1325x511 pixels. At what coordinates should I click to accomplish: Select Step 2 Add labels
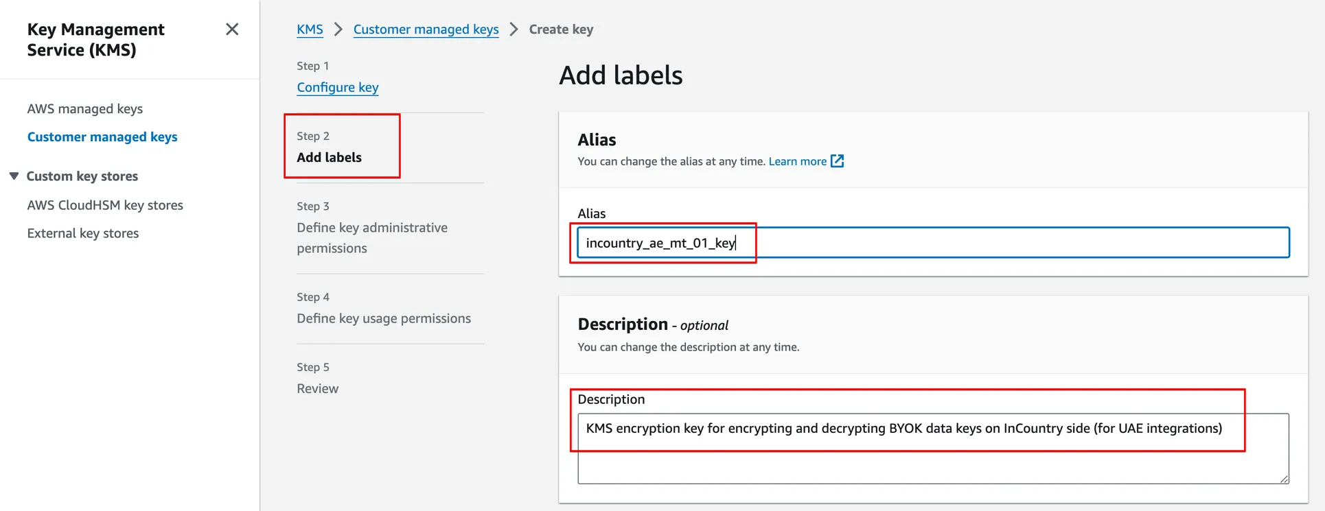coord(329,157)
